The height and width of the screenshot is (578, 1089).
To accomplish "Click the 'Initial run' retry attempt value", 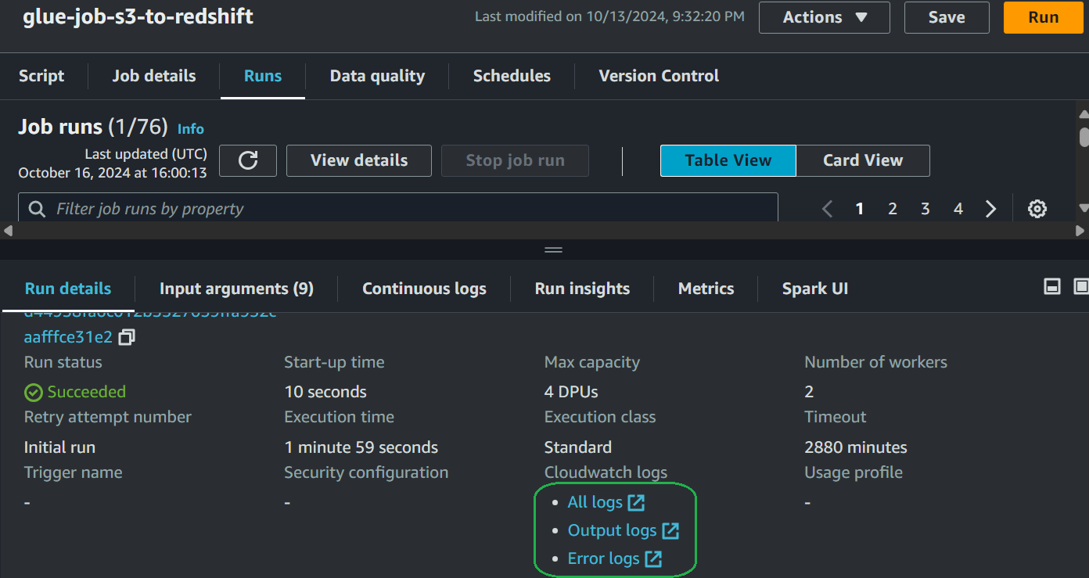I will tap(59, 447).
